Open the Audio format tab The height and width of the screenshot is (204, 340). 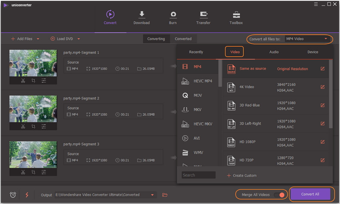point(274,52)
